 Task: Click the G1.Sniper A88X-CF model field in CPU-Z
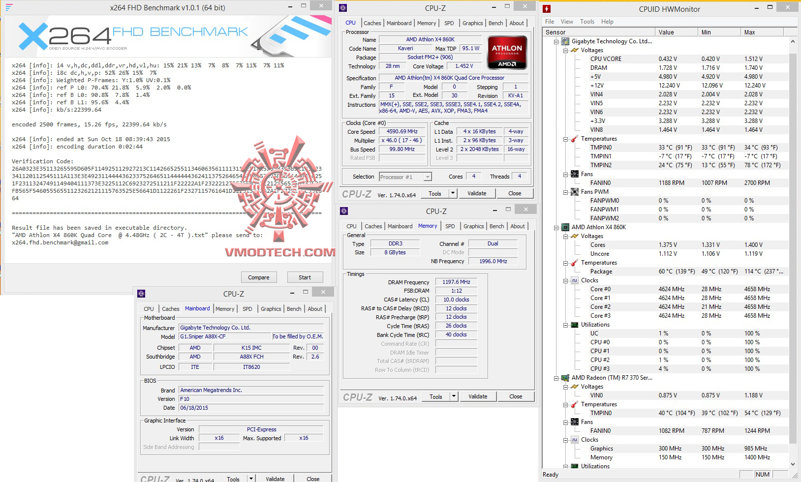225,336
